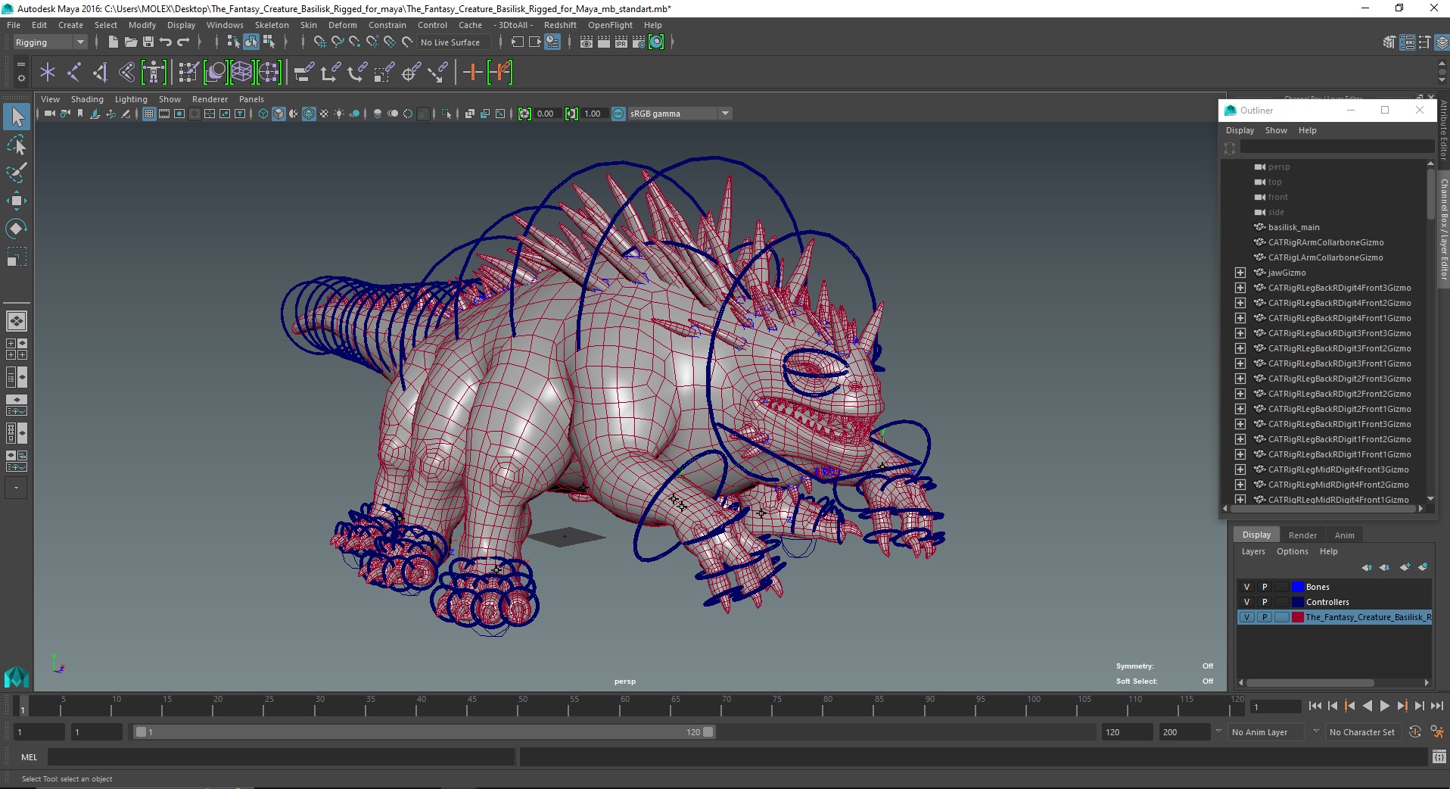
Task: Toggle visibility V of The_Fantasy_Creature_Basilisk layer
Action: (x=1247, y=617)
